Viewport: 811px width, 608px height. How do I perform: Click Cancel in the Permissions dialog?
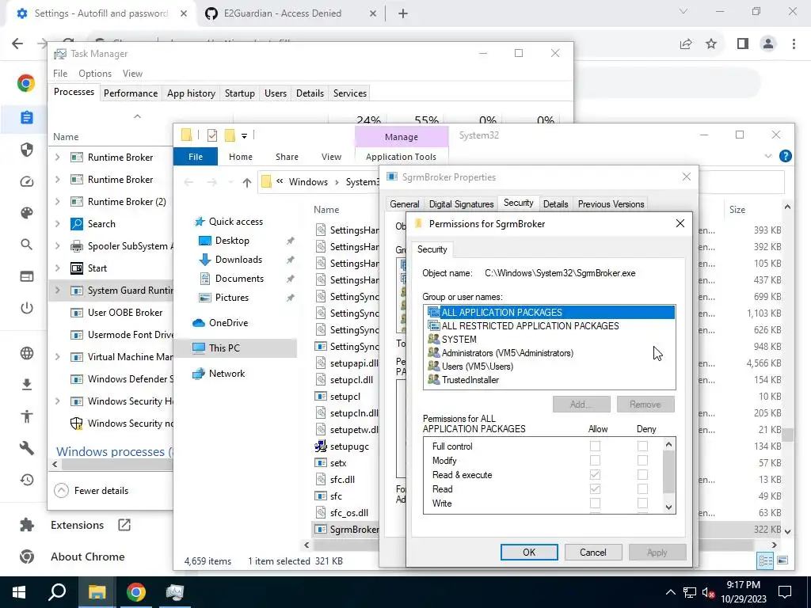click(592, 552)
